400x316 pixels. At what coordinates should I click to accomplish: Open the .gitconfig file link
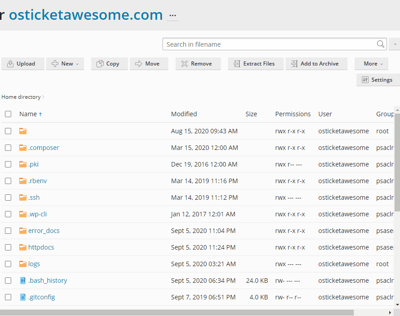[x=42, y=297]
